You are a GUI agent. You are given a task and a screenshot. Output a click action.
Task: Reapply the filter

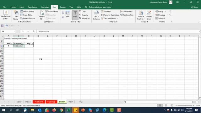click(84, 15)
